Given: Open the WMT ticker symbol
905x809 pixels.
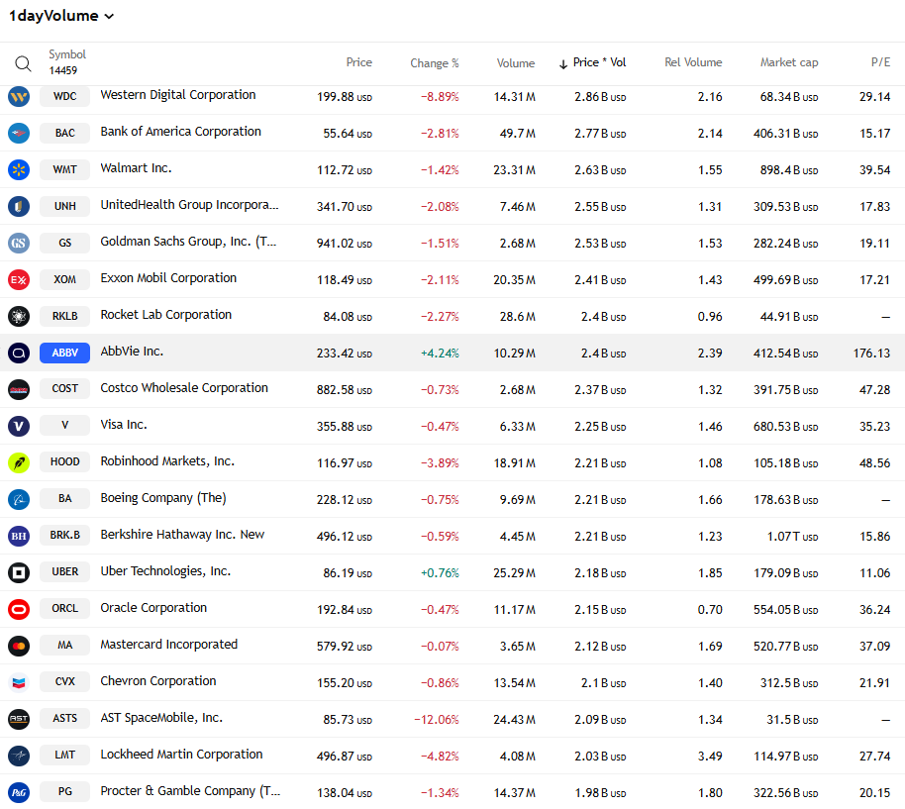Looking at the screenshot, I should click(x=64, y=169).
